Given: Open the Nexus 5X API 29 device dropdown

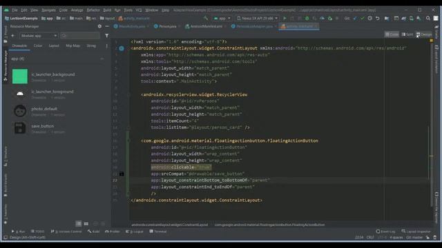Looking at the screenshot, I should (257, 19).
